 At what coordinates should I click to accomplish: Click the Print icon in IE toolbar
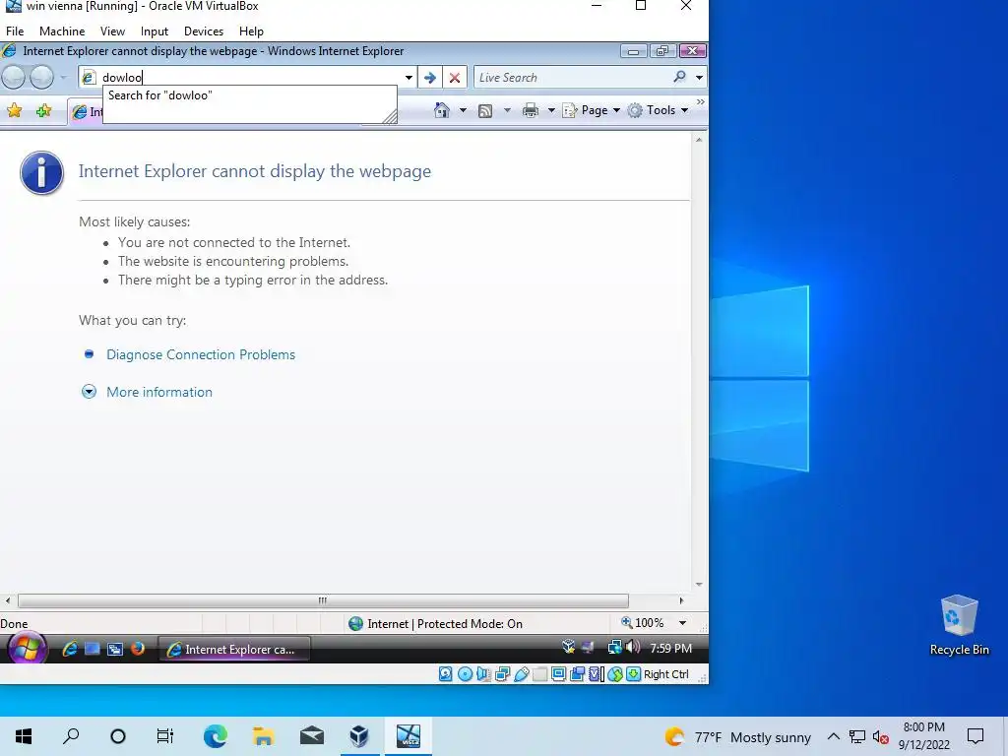click(x=531, y=110)
